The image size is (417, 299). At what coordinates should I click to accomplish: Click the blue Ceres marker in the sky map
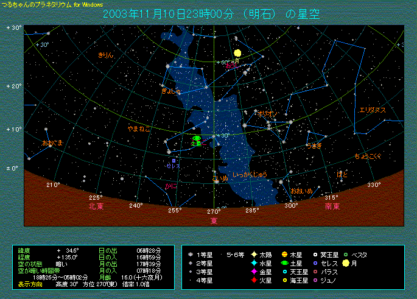click(173, 161)
